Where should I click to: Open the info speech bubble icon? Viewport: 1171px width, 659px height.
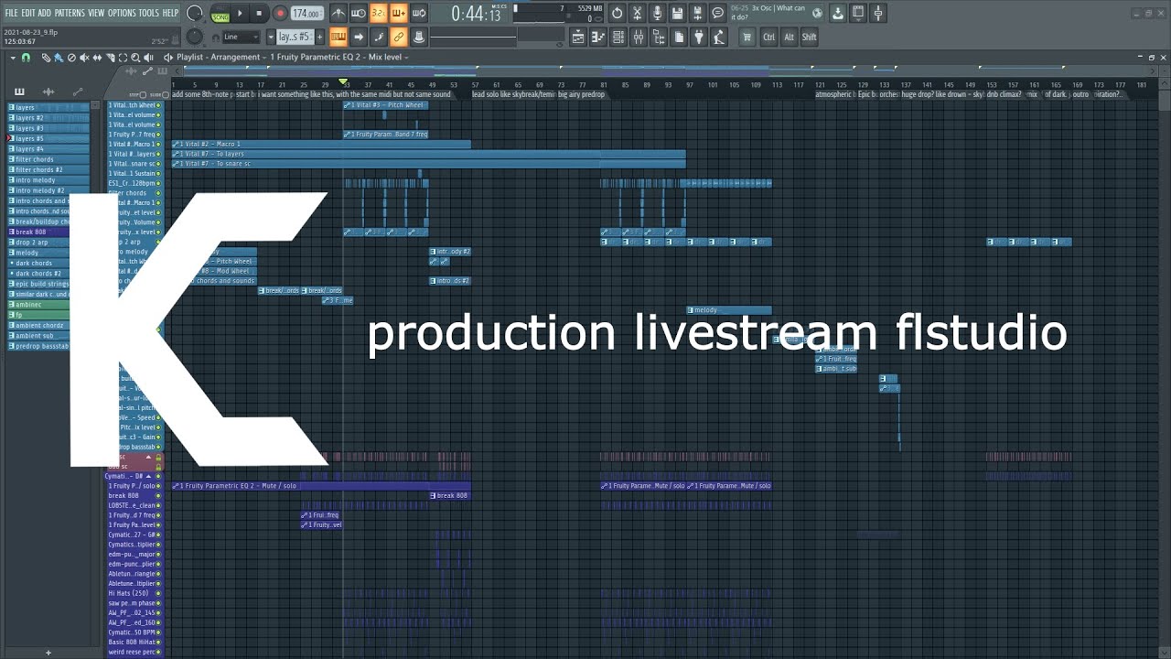(717, 13)
